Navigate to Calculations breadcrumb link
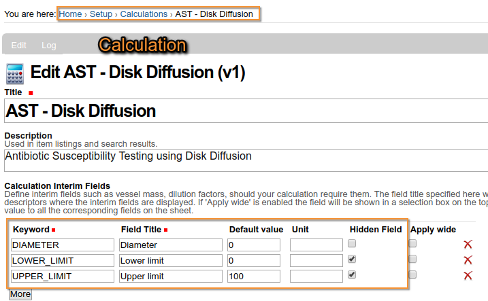The height and width of the screenshot is (301, 488). 144,14
